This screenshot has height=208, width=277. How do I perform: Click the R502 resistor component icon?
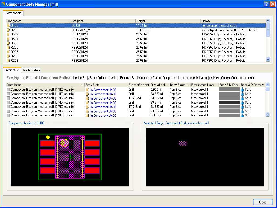click(9, 34)
